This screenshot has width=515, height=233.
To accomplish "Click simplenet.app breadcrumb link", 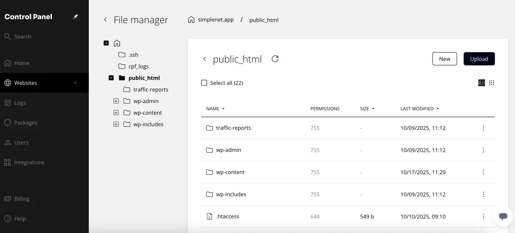I will click(x=216, y=20).
